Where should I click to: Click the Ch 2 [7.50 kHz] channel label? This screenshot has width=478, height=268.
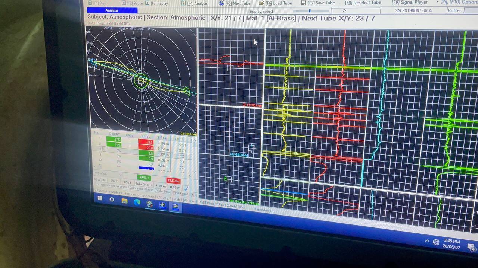click(x=252, y=105)
